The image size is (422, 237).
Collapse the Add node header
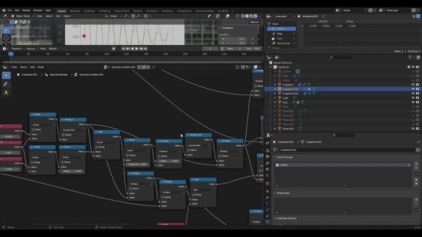[193, 180]
